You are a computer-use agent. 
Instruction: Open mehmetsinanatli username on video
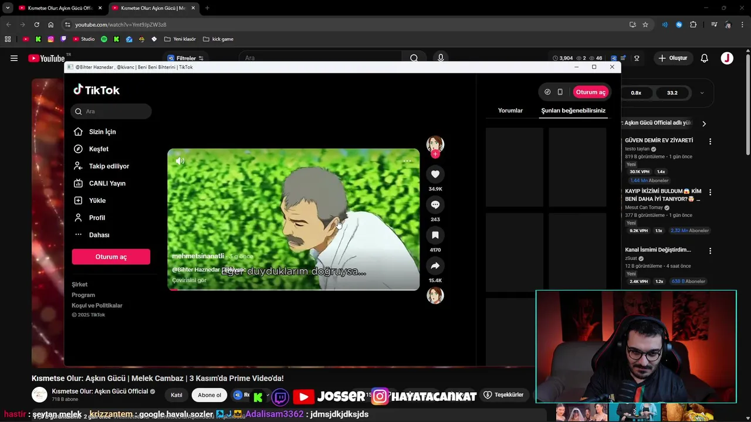198,256
